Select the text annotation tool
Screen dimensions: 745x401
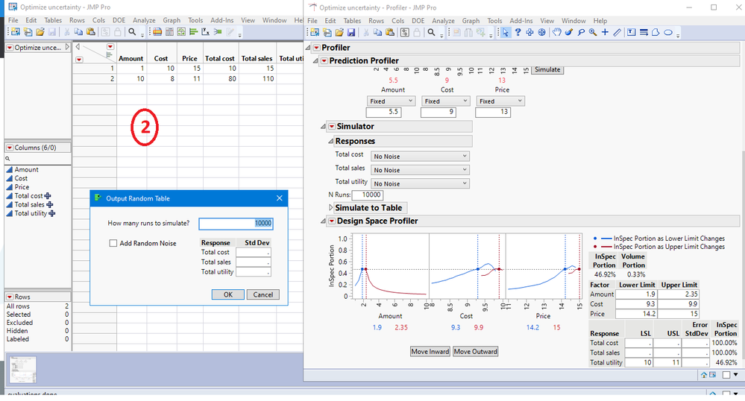pos(631,32)
